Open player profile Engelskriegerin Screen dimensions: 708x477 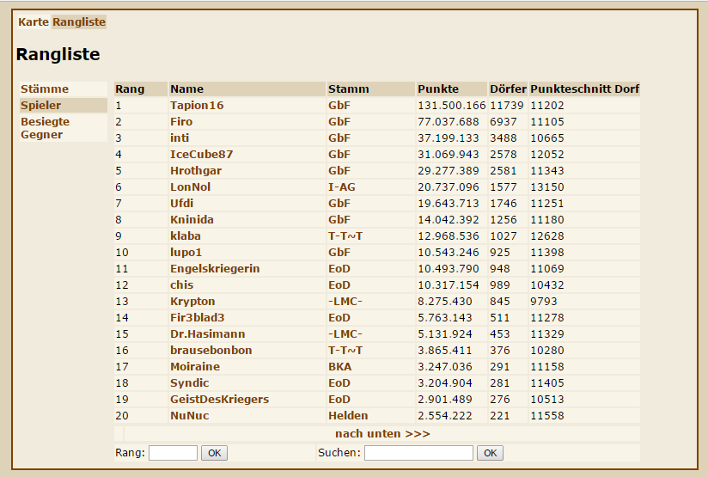[x=215, y=269]
